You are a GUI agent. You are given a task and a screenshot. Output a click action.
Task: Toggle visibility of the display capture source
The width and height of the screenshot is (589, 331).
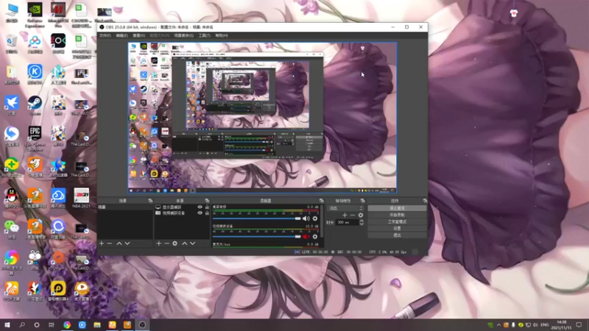tap(200, 207)
